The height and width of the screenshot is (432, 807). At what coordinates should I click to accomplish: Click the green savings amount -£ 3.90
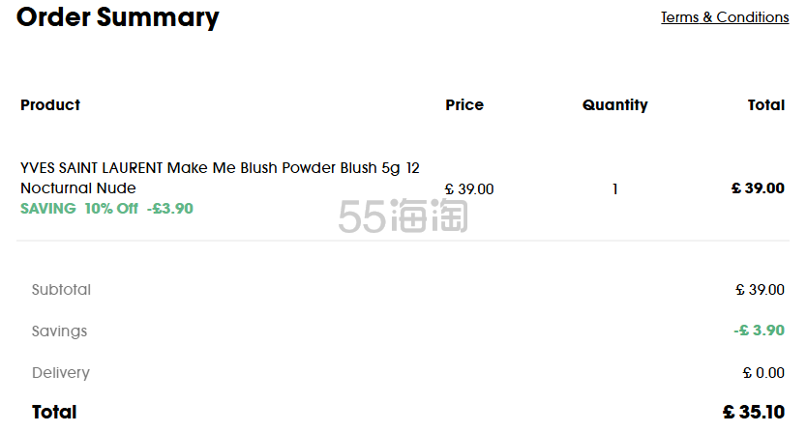(x=760, y=331)
